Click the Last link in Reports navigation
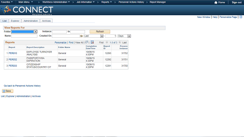This screenshot has width=244, height=137. pos(125,42)
